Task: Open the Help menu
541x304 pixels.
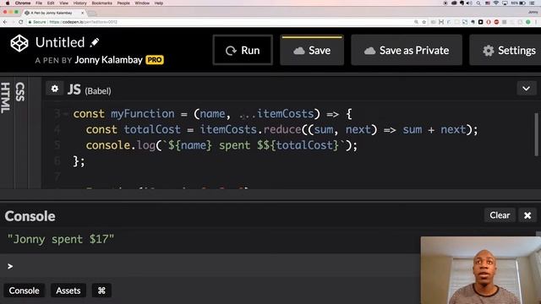Action: click(x=159, y=3)
